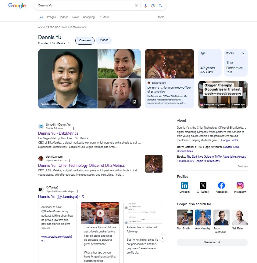The width and height of the screenshot is (257, 263).
Task: Switch to the Images tab
Action: (52, 17)
